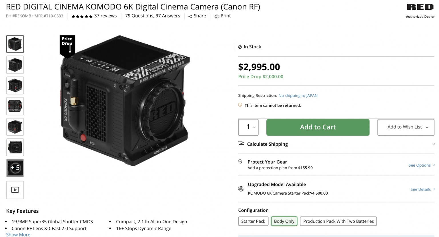439x237 pixels.
Task: Click the RED Authorized Dealer logo
Action: [420, 7]
